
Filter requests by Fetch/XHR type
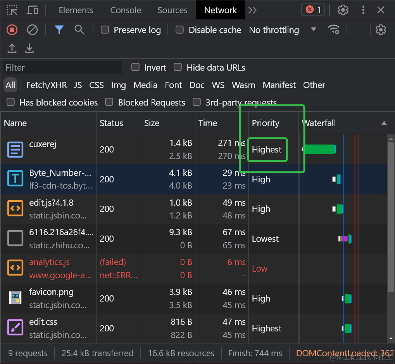[47, 85]
